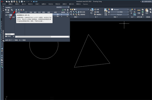Toggle the layer lock padlock icon in ribbon

pos(72,9)
